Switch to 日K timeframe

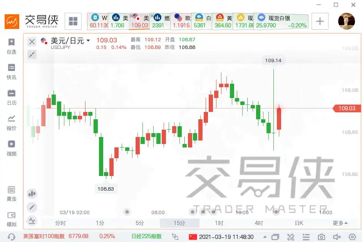pos(299,223)
